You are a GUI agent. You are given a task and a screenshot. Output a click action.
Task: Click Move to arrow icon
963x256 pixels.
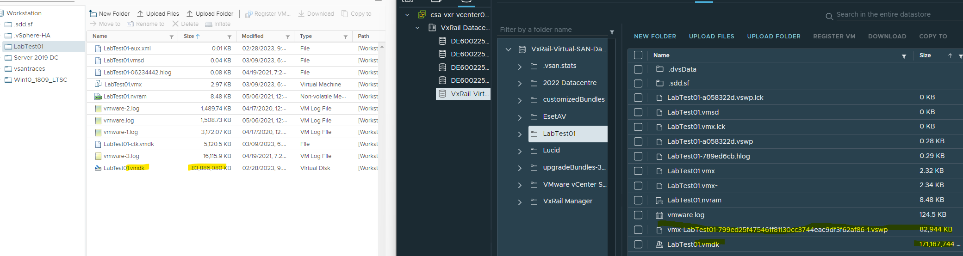(x=93, y=24)
